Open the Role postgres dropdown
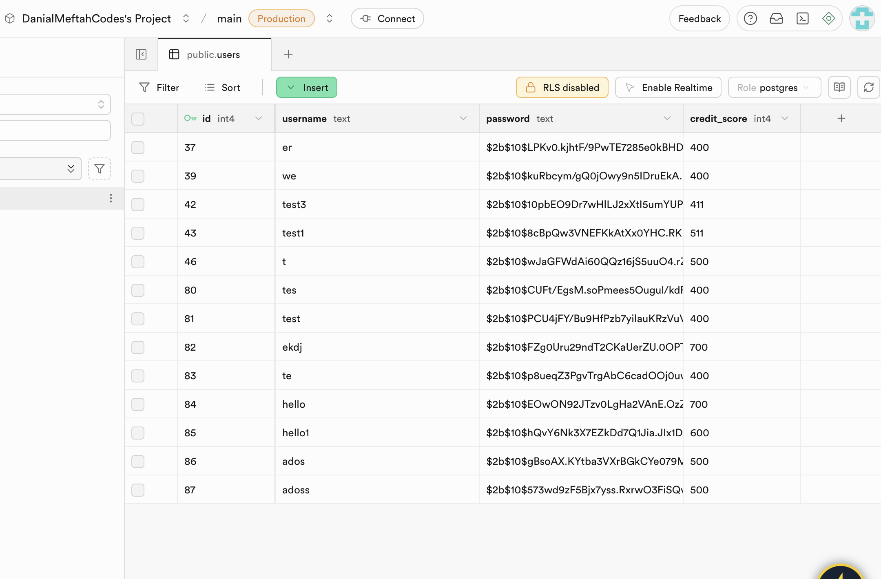 pyautogui.click(x=774, y=87)
